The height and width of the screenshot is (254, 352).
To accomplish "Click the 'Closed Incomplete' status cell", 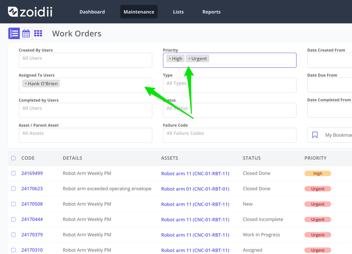I will click(x=263, y=219).
